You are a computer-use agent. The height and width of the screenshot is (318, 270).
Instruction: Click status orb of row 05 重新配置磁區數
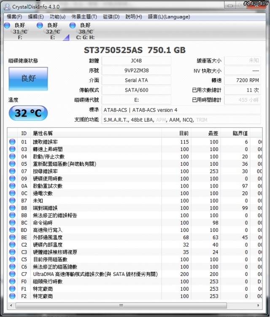(x=12, y=164)
